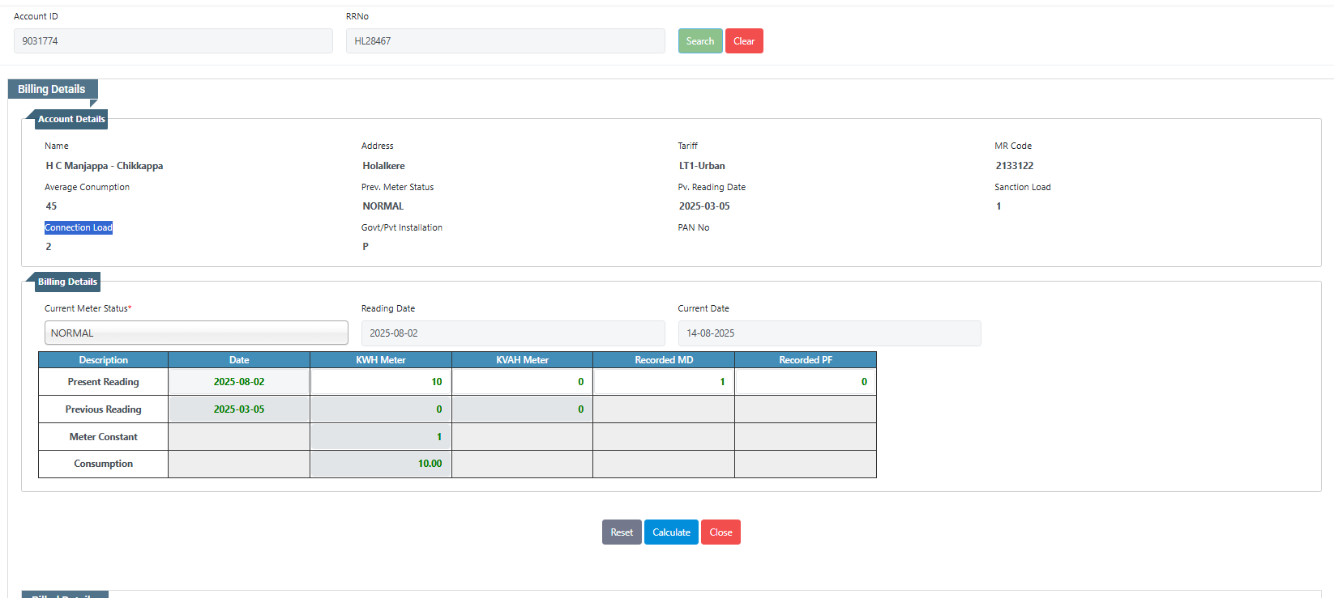Click the Account Details panel label
1334x598 pixels.
[71, 119]
